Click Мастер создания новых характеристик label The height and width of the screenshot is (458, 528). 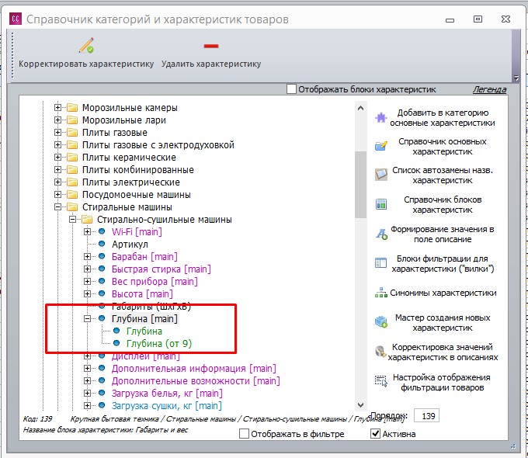(443, 323)
